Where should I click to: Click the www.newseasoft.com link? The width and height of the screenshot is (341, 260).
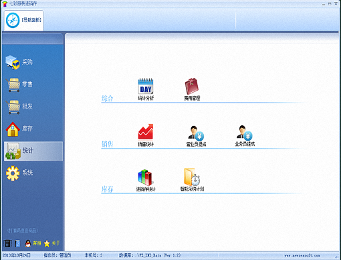coord(302,255)
